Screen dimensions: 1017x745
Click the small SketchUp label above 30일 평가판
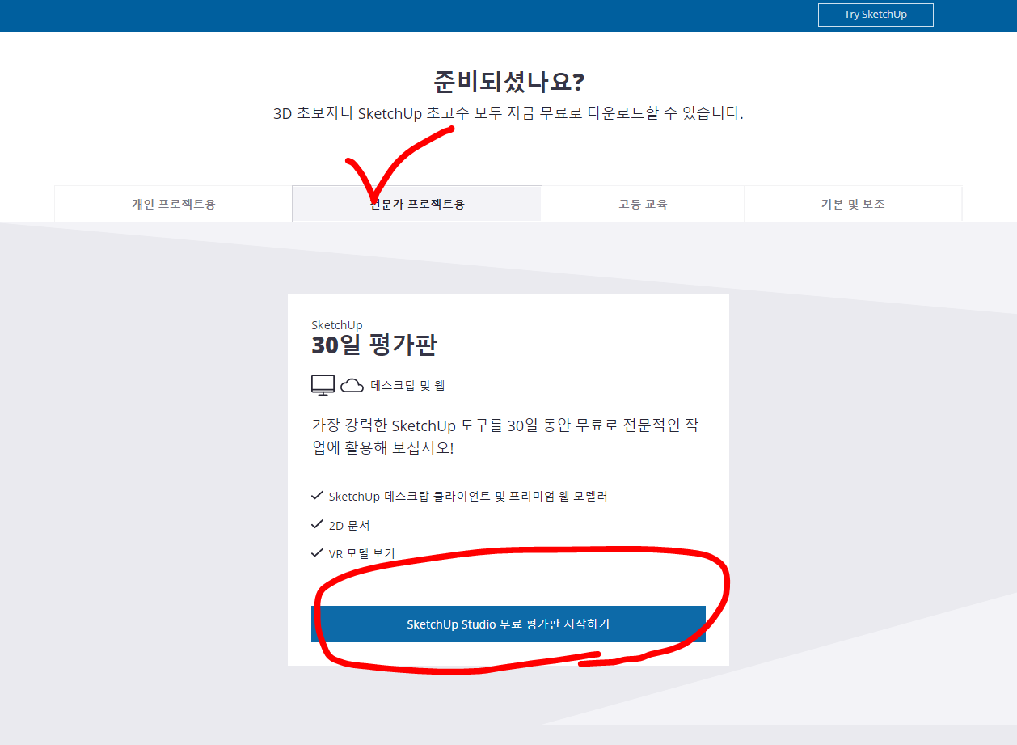pos(337,325)
